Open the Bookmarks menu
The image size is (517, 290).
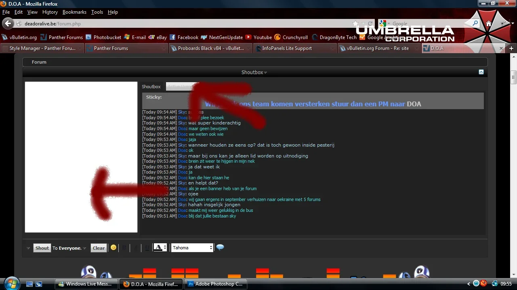click(x=74, y=12)
